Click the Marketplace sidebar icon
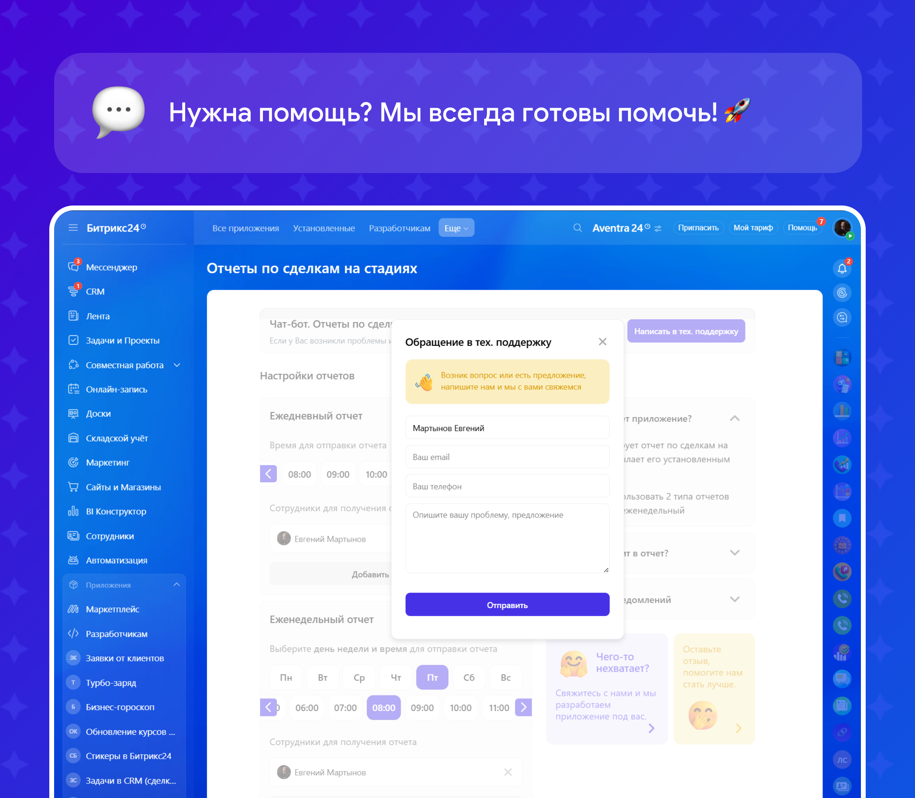The height and width of the screenshot is (798, 915). pyautogui.click(x=73, y=609)
